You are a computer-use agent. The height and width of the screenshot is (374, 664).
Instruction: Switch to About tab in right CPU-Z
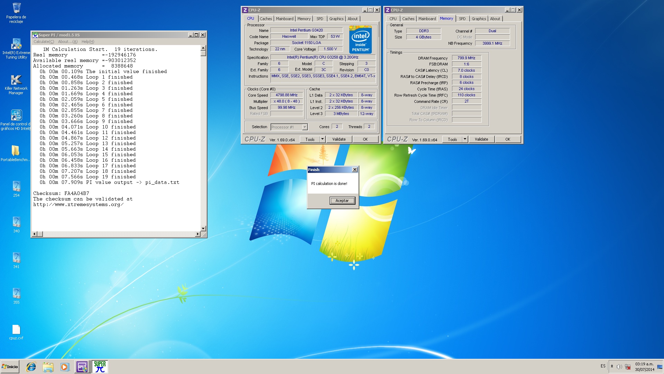(495, 19)
